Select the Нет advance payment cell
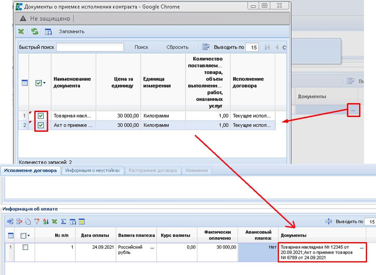Viewport: 376px width, 275px height. tap(258, 252)
